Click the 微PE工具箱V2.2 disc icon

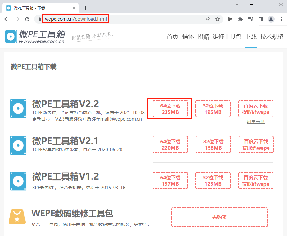(x=18, y=108)
